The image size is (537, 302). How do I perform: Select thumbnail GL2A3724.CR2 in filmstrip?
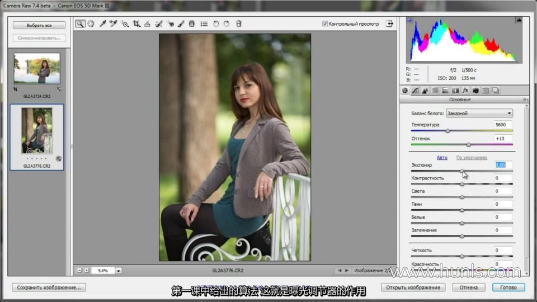[x=37, y=68]
